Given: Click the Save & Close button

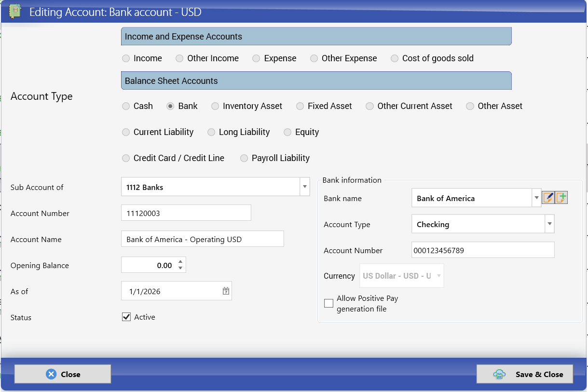Looking at the screenshot, I should (525, 374).
